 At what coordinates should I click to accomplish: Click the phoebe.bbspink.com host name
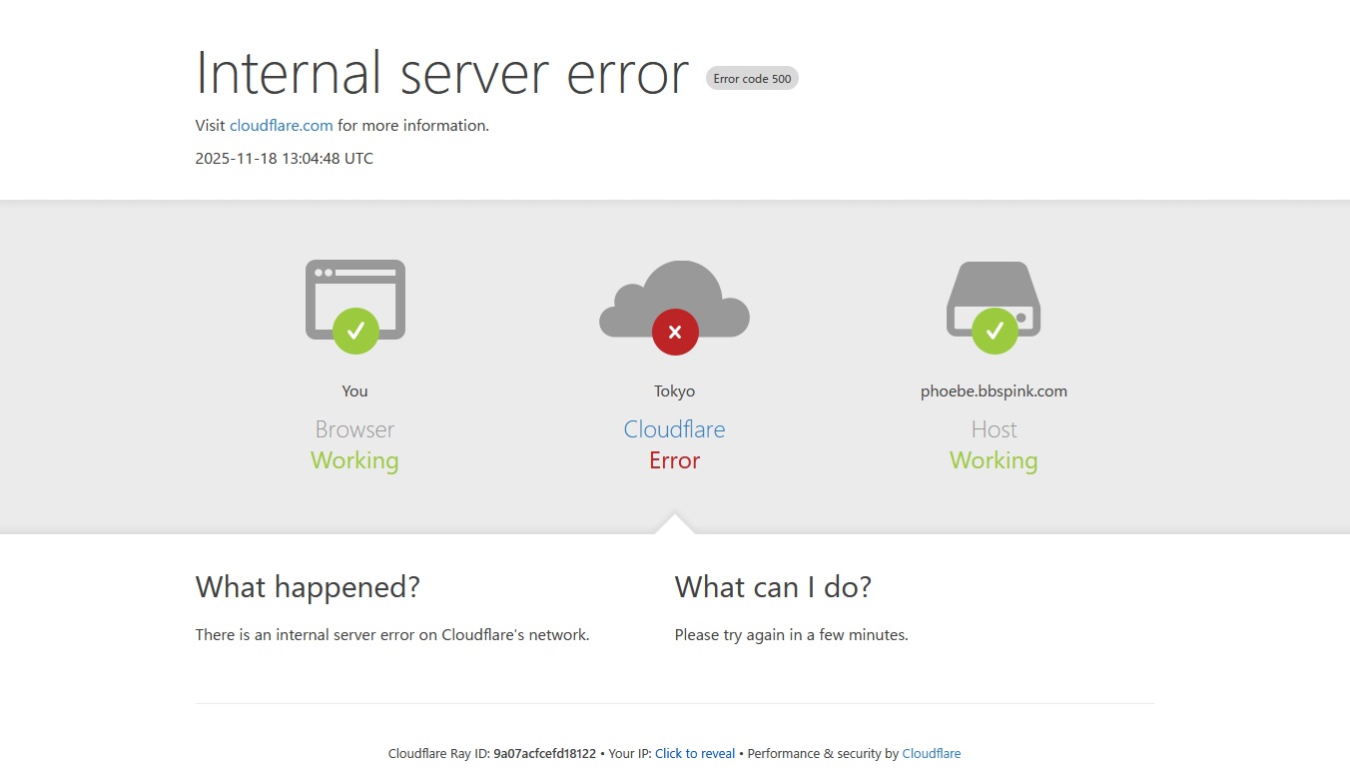click(x=994, y=391)
